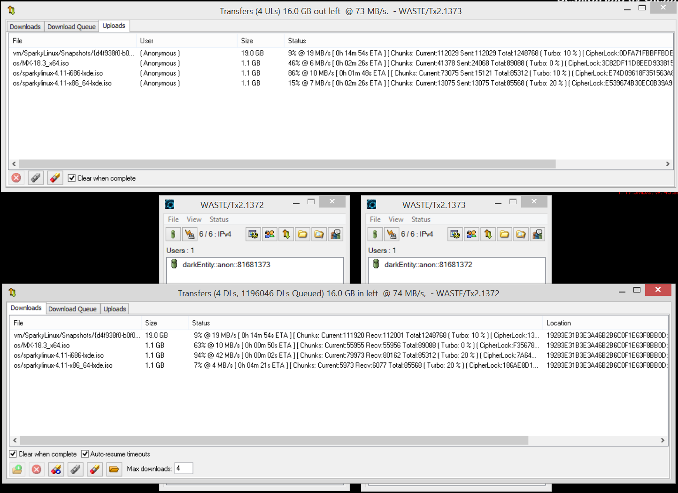This screenshot has width=678, height=493.
Task: Abort the upload with the red X icon in the Uploads transfers window
Action: [x=16, y=178]
